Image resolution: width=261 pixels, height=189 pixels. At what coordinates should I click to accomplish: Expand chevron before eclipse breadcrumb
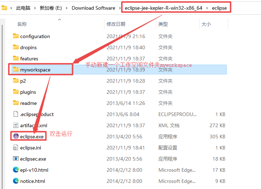[207, 8]
